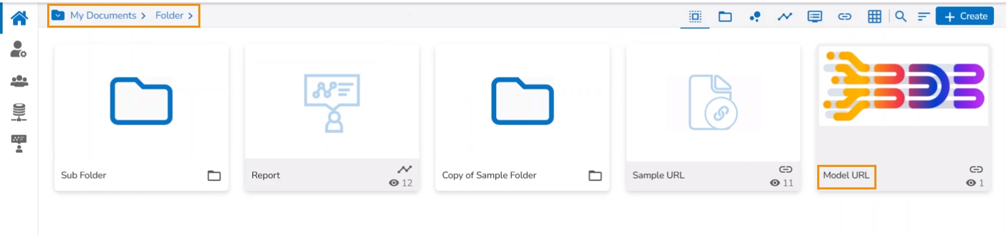Click the Create button
The image size is (1006, 235).
pyautogui.click(x=965, y=16)
